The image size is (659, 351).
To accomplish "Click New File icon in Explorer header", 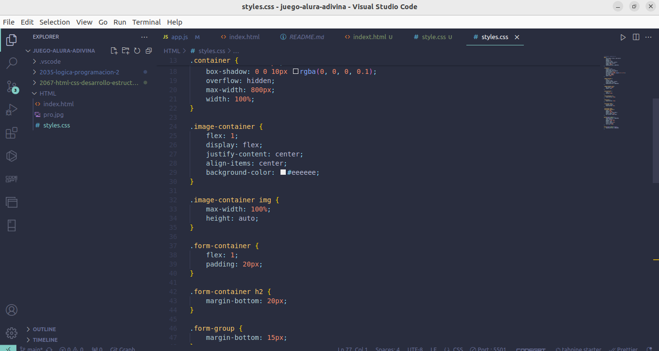I will click(114, 51).
